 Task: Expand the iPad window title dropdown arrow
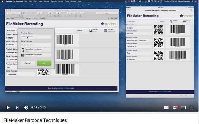pyautogui.click(x=177, y=10)
